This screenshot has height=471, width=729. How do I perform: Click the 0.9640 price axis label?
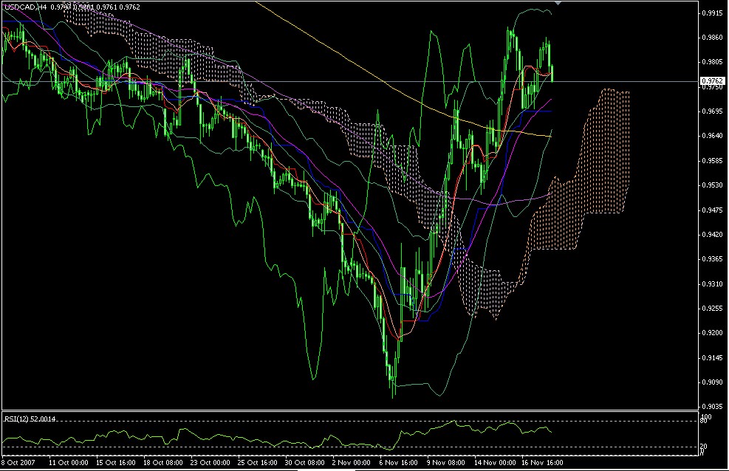click(x=713, y=136)
